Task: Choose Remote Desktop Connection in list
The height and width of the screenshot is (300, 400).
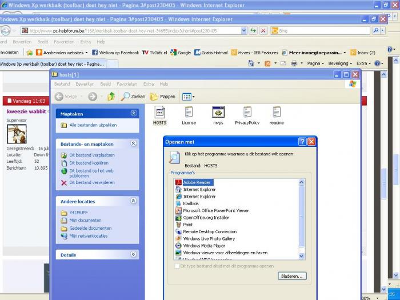Action: tap(206, 231)
